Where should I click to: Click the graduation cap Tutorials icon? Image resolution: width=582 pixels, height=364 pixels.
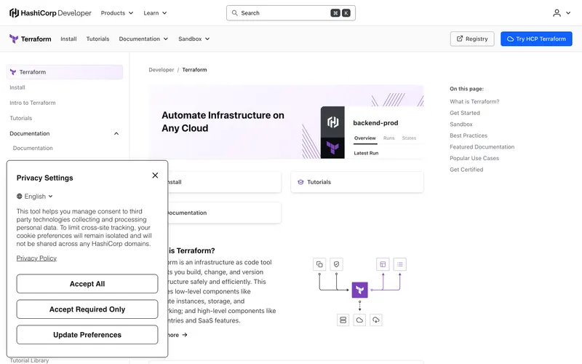tap(300, 182)
